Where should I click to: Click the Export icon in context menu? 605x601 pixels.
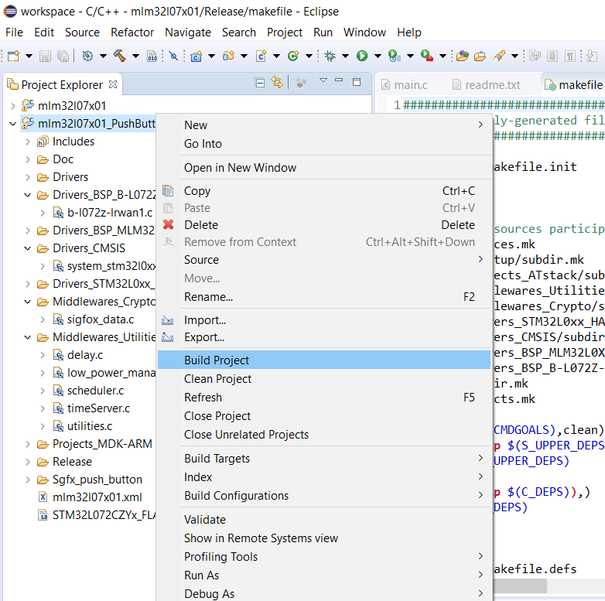167,337
